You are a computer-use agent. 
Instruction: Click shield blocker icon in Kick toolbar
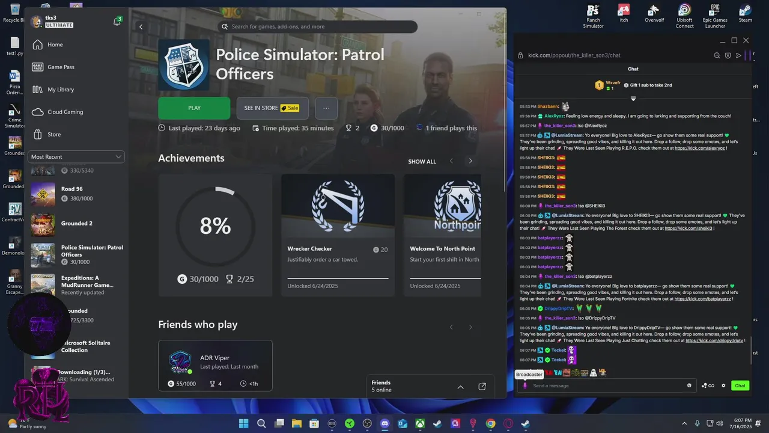728,55
